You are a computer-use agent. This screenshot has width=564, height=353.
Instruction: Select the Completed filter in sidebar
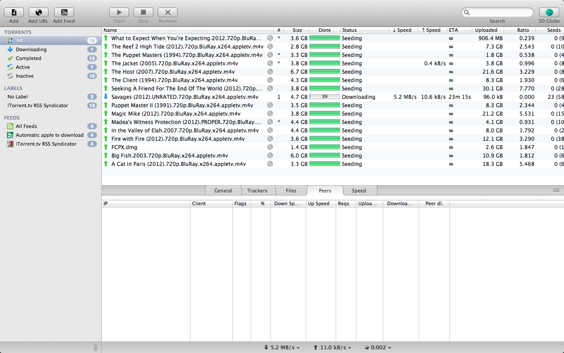coord(28,58)
